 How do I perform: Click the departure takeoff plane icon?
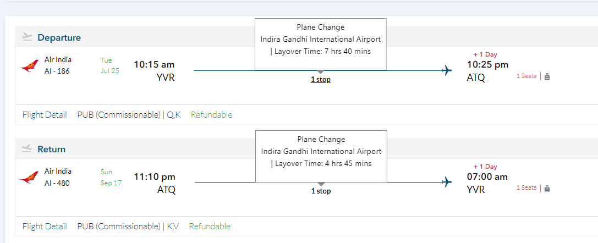[27, 37]
